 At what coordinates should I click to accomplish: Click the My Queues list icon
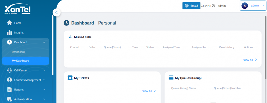pos(171,78)
